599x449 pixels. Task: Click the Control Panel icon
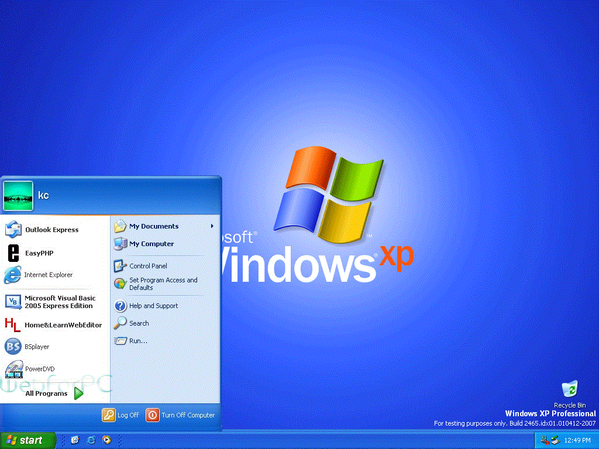[x=120, y=266]
